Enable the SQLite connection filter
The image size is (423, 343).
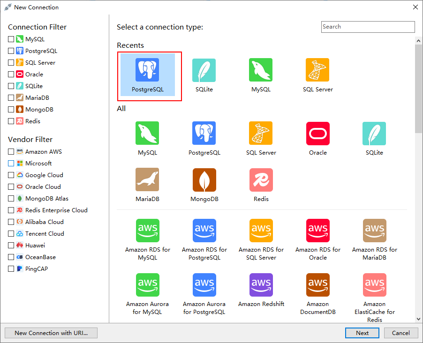[11, 86]
